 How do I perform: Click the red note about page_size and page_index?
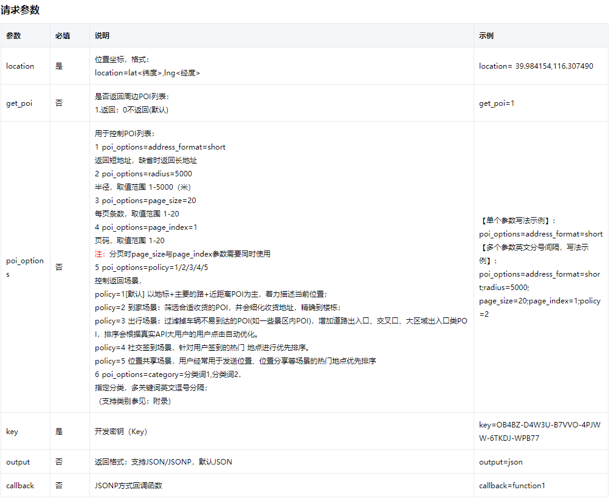point(182,254)
